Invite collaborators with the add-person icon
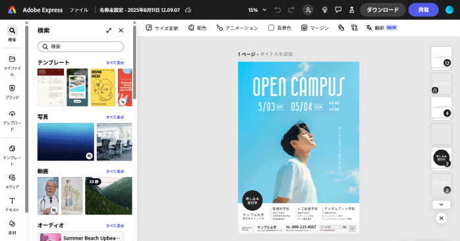This screenshot has height=241, width=460. tap(308, 10)
